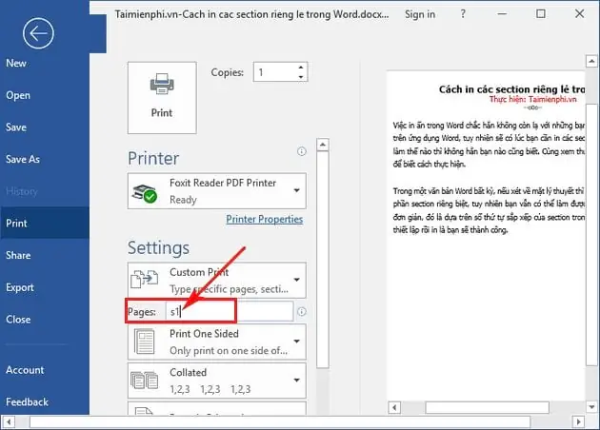Viewport: 600px width, 430px height.
Task: Choose Save As in the sidebar
Action: (x=23, y=159)
